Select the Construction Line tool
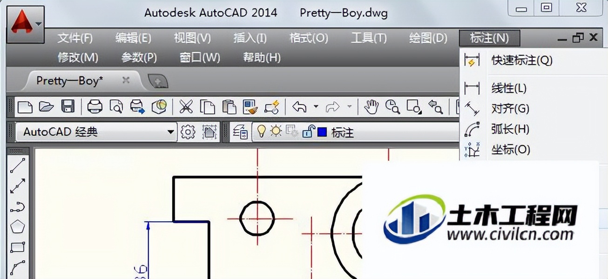Image resolution: width=608 pixels, height=279 pixels. (18, 186)
